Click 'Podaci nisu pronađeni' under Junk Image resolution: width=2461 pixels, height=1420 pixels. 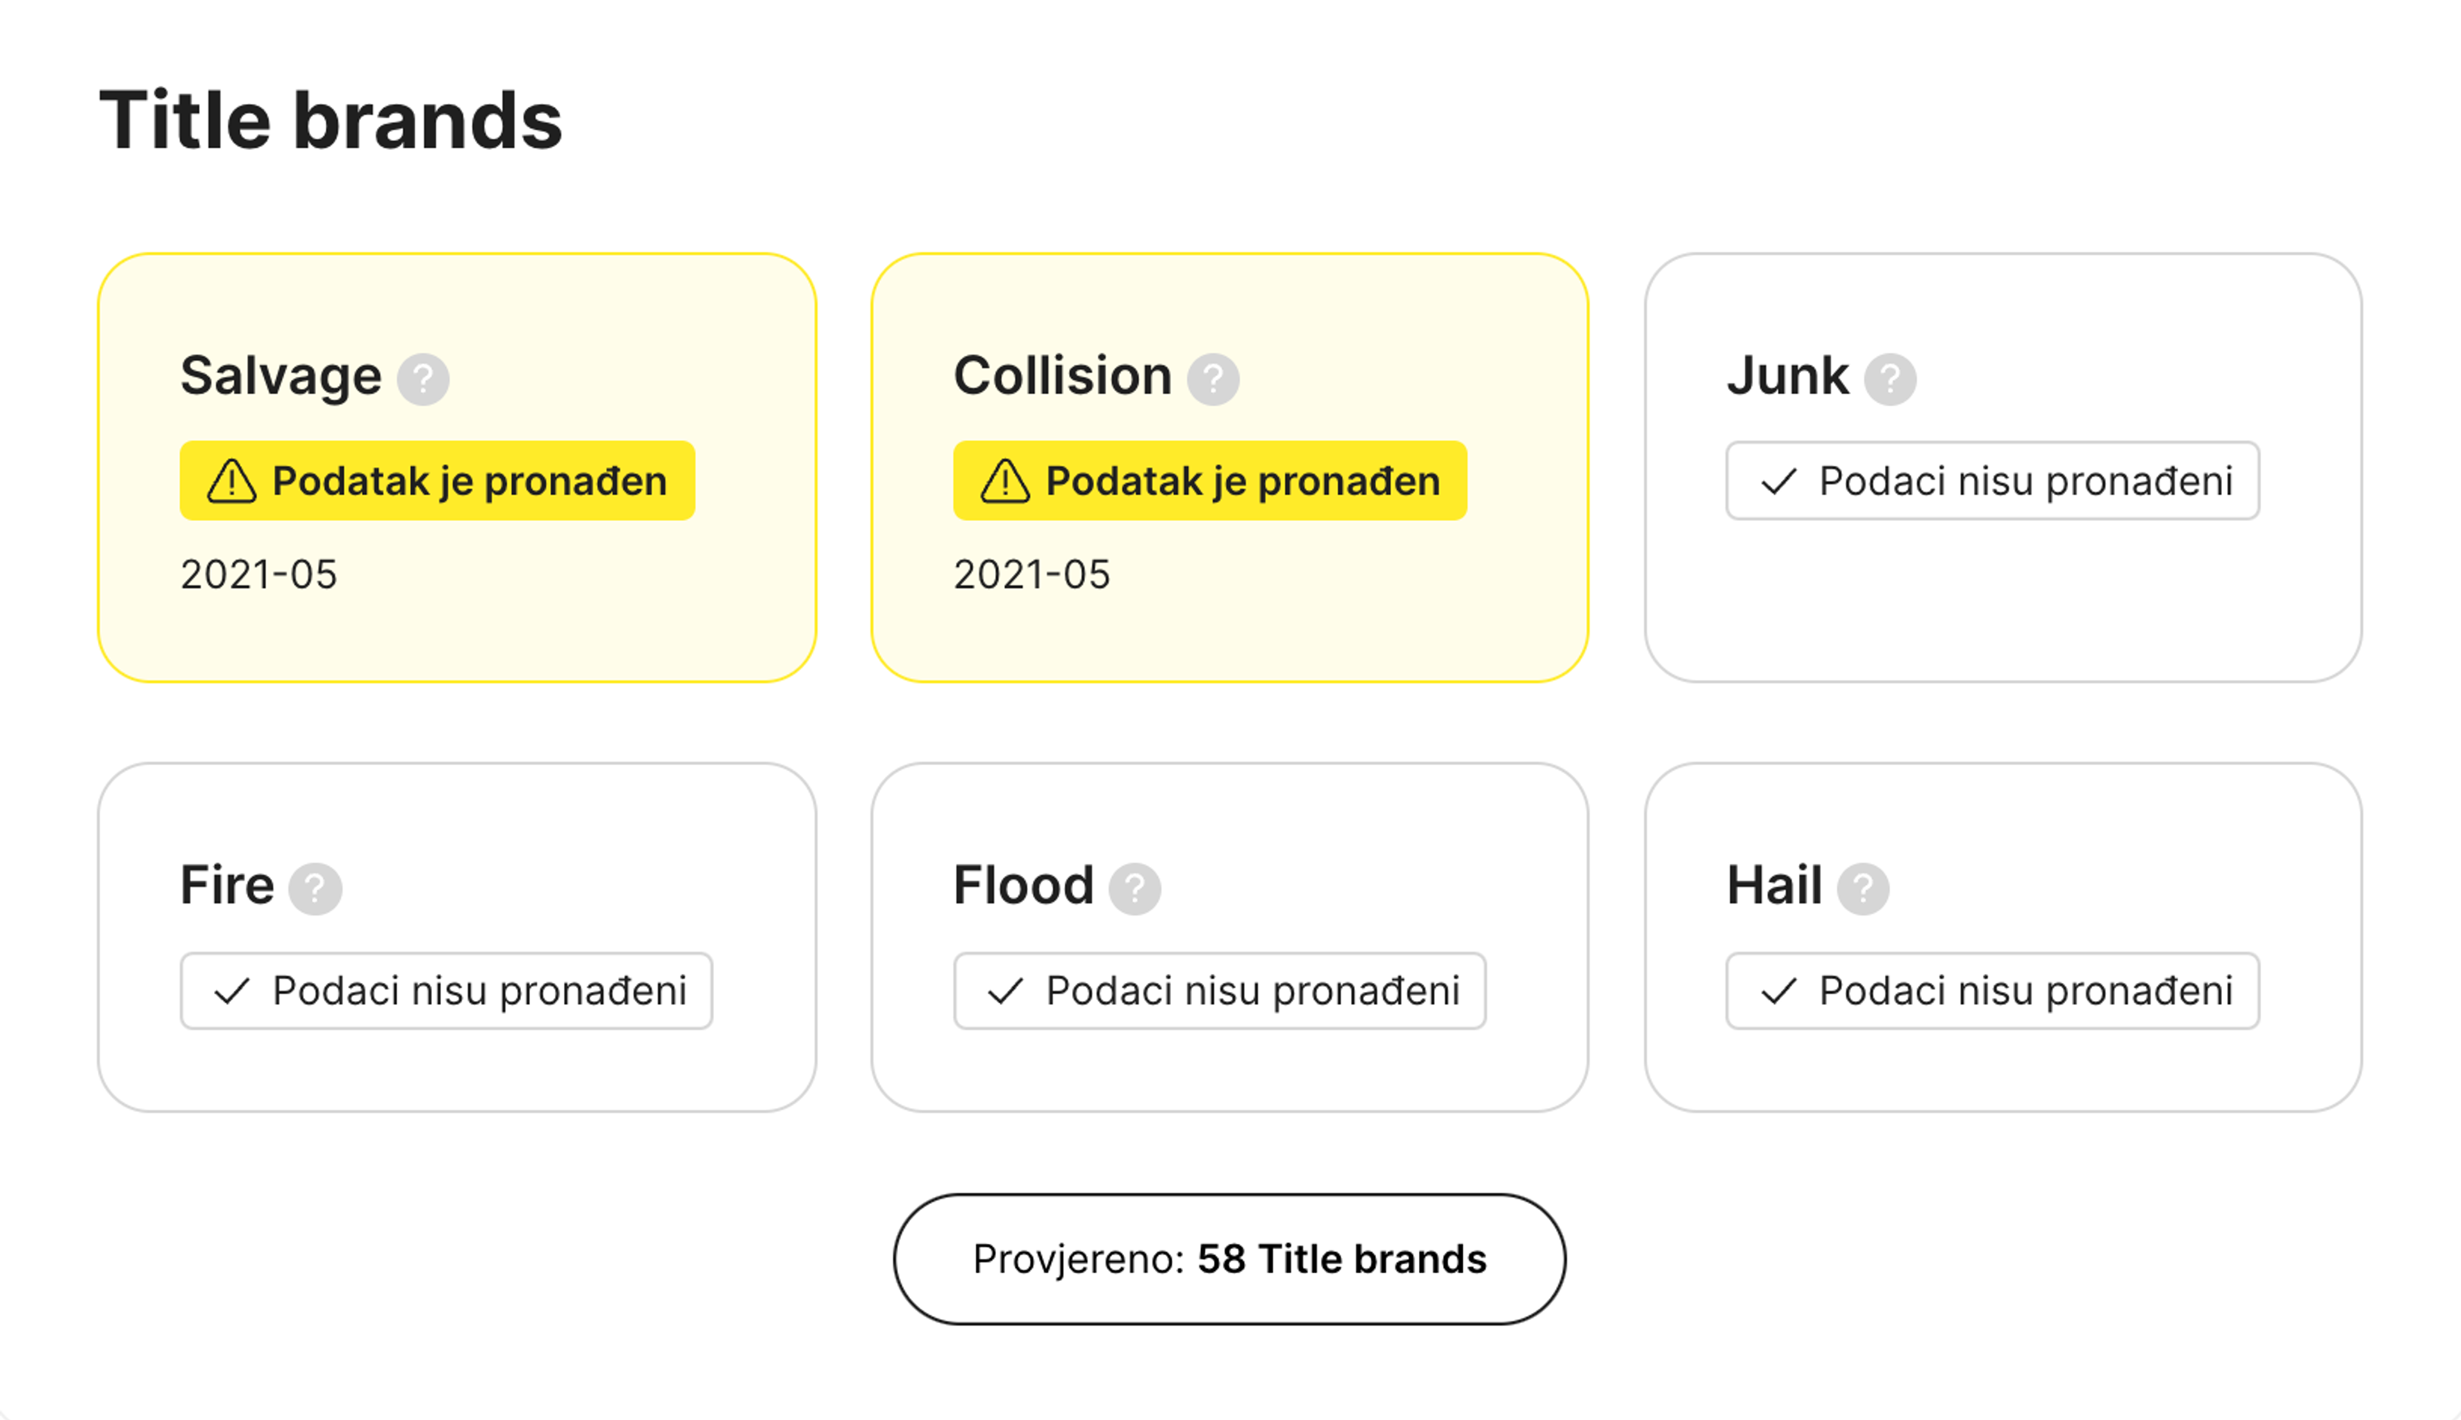click(1992, 480)
